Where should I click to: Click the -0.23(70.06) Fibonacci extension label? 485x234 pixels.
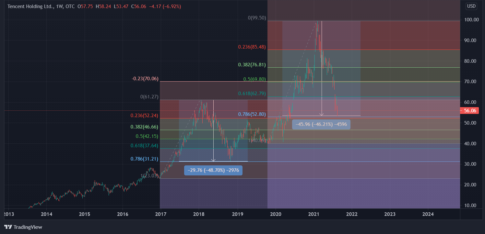point(145,79)
